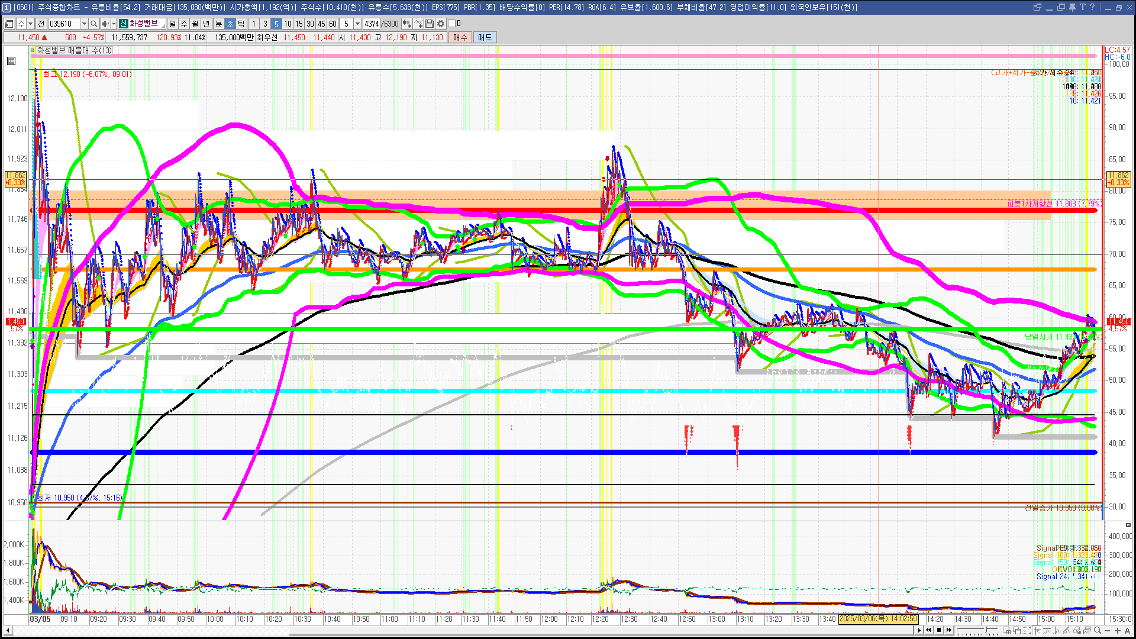The image size is (1136, 639).
Task: Click the stock code search magnifier icon
Action: [94, 24]
